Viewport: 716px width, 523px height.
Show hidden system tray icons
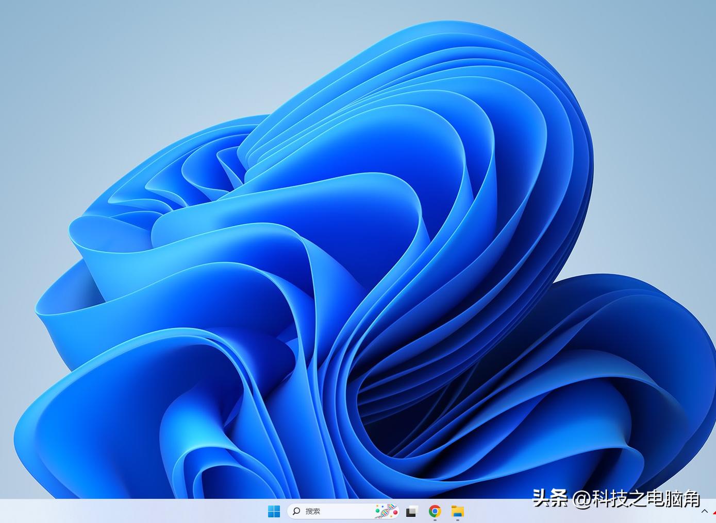tap(704, 511)
